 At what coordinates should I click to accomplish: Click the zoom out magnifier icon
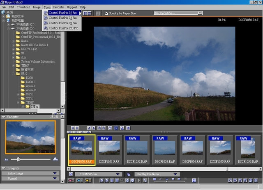point(104,128)
